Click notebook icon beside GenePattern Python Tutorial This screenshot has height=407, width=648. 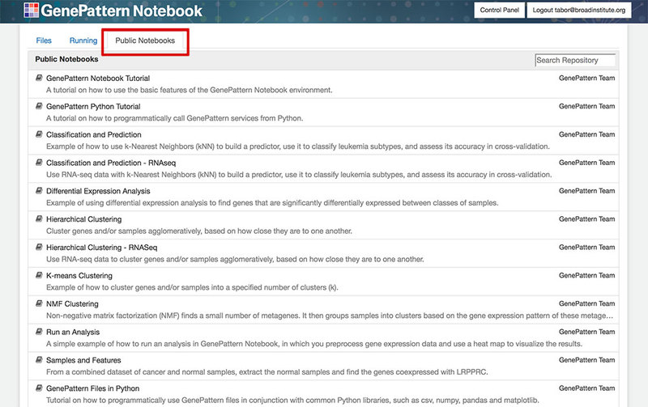coord(39,106)
